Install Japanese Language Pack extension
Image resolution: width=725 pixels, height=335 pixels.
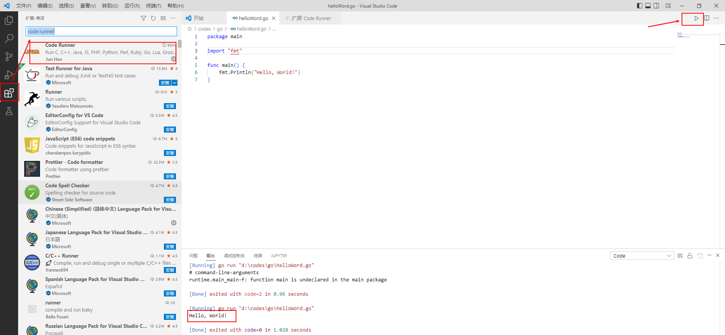[170, 247]
